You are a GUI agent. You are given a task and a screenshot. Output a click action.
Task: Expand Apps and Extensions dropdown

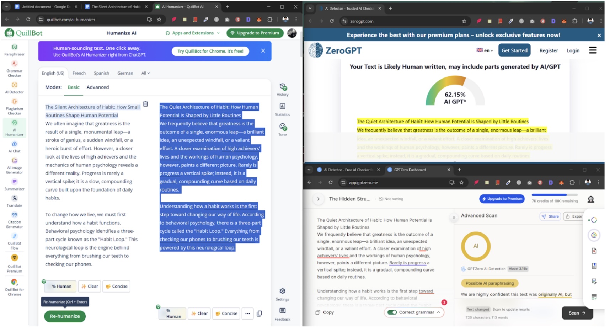(x=193, y=33)
